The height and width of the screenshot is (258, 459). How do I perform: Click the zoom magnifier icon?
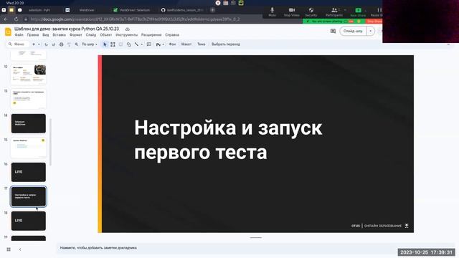[x=77, y=44]
